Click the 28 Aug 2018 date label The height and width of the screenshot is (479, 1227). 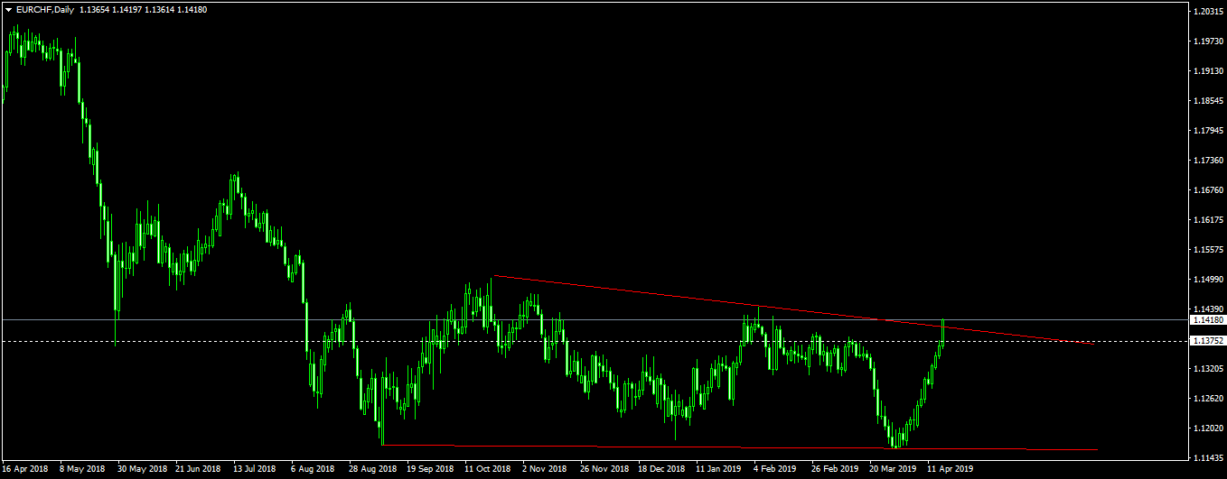pyautogui.click(x=372, y=470)
